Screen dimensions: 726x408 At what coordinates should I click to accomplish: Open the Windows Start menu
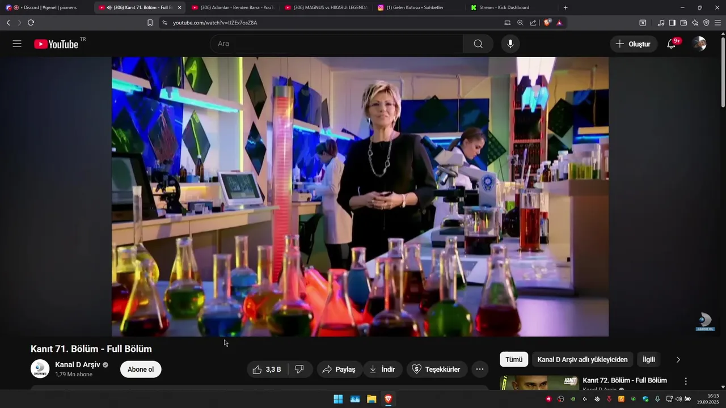[338, 399]
